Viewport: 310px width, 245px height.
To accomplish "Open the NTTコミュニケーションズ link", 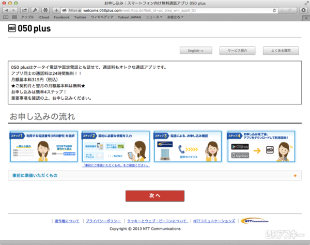I will click(214, 221).
